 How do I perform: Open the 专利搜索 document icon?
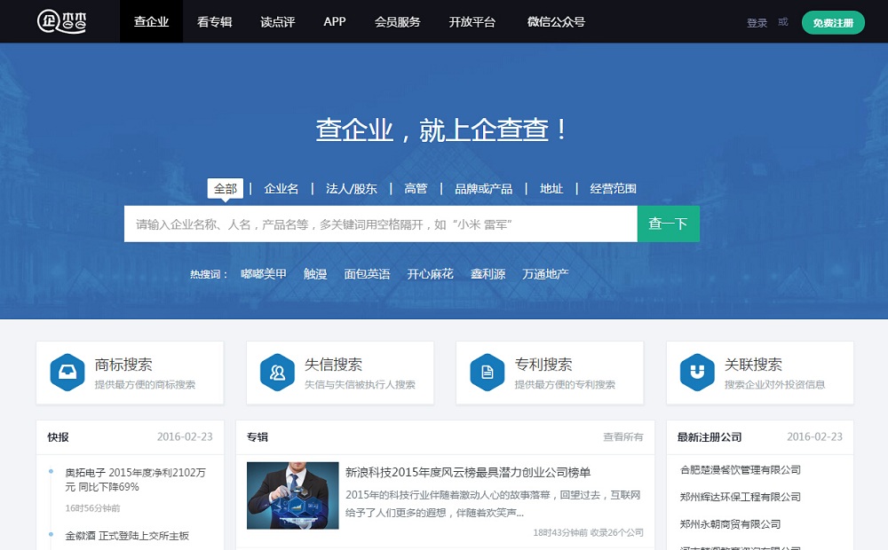(487, 373)
